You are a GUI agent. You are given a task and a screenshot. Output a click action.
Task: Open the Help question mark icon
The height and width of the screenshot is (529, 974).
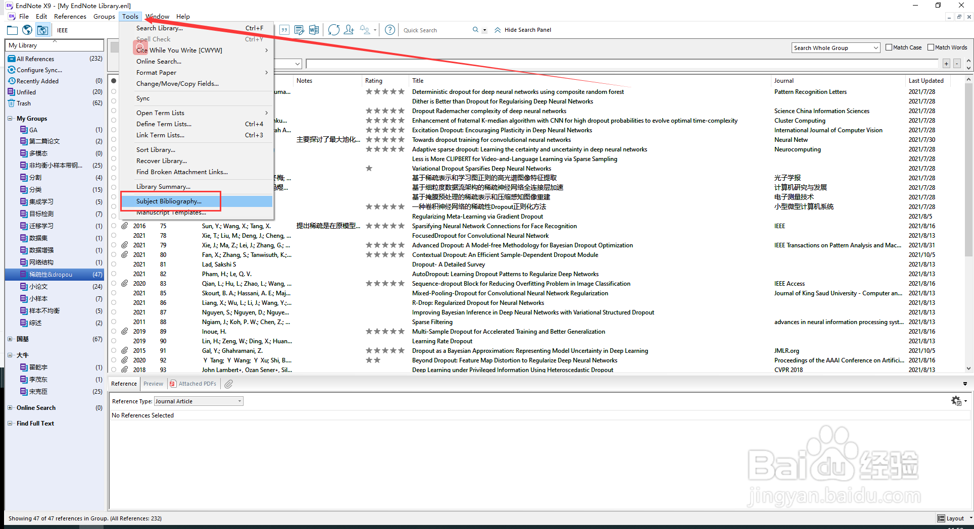(x=389, y=30)
